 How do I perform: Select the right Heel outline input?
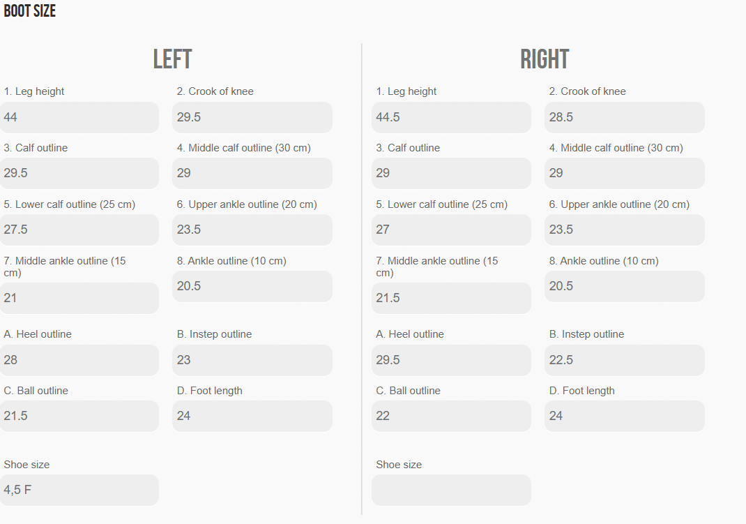(452, 360)
